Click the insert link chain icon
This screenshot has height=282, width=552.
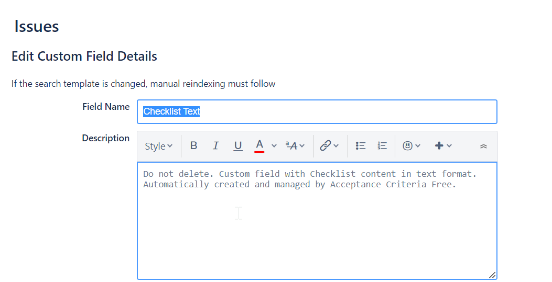[325, 146]
